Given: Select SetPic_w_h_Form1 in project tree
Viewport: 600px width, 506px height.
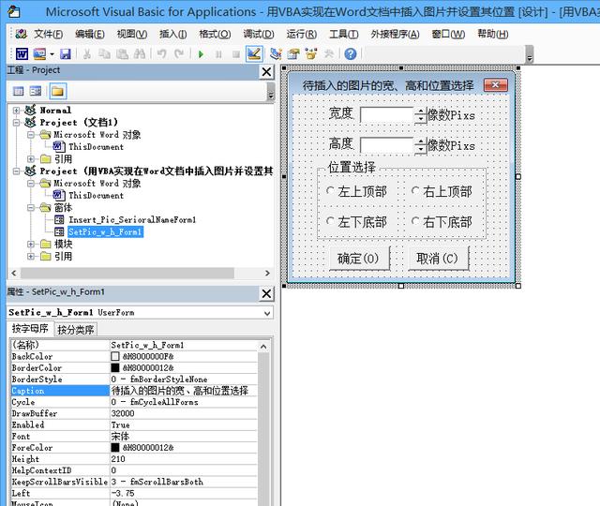Looking at the screenshot, I should point(105,231).
